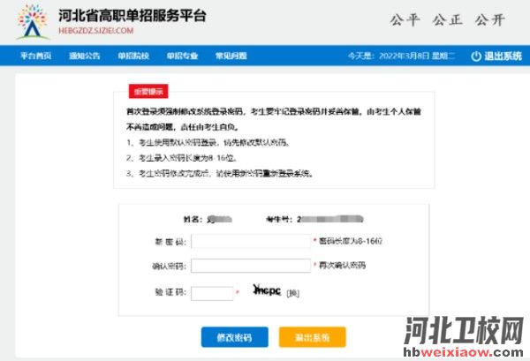Viewport: 530px width, 361px height.
Task: Click the red 重要提示 badge
Action: coord(147,91)
